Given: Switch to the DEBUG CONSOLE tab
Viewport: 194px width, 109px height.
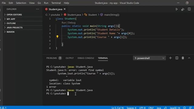Looking at the screenshot, I should coord(86,58).
